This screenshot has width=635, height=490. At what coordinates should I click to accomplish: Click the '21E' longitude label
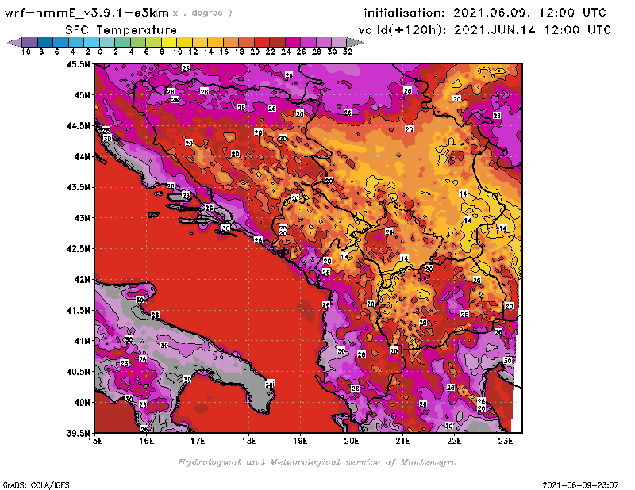click(x=403, y=441)
